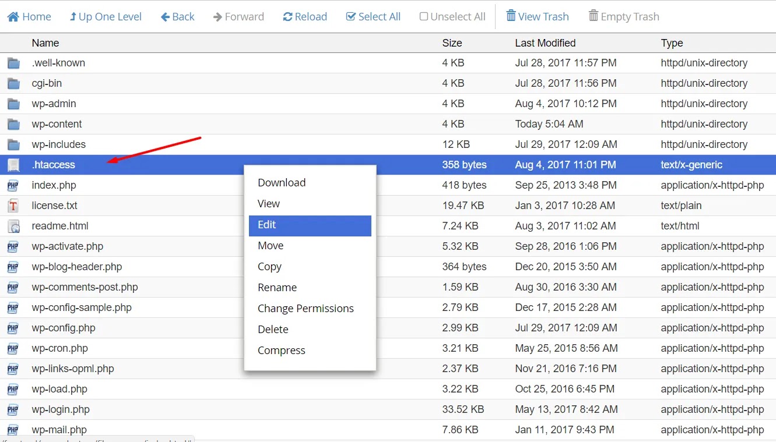This screenshot has width=776, height=442.
Task: Sort by the Size column header
Action: tap(452, 43)
